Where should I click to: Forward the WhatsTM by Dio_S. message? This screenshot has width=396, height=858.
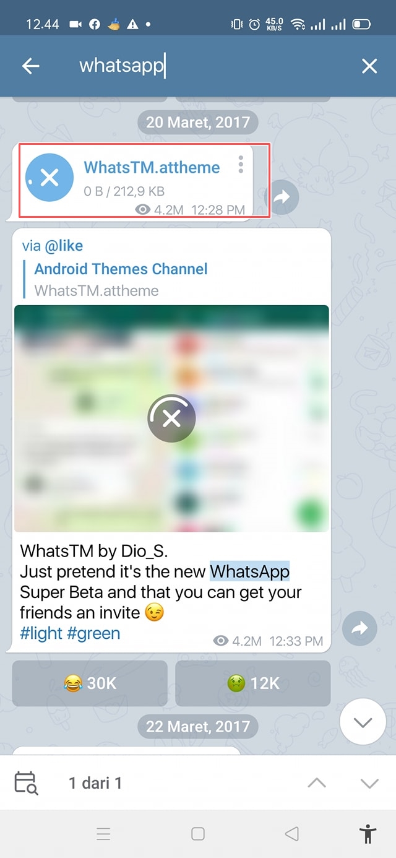[x=359, y=628]
